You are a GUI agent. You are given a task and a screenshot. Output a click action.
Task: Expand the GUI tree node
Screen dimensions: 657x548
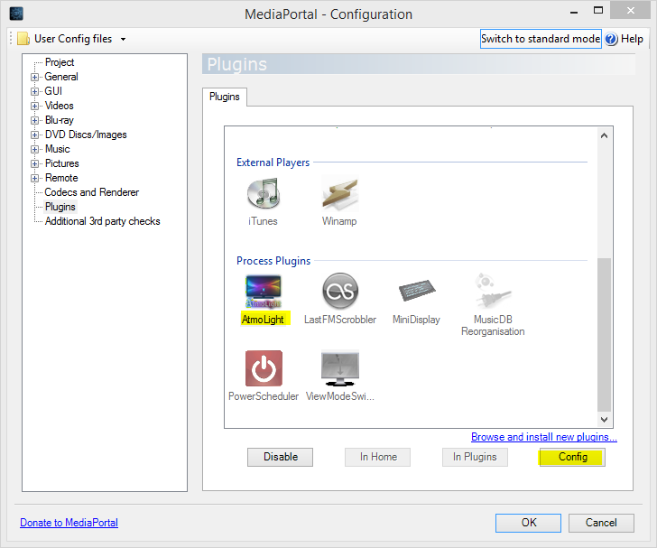click(x=35, y=91)
